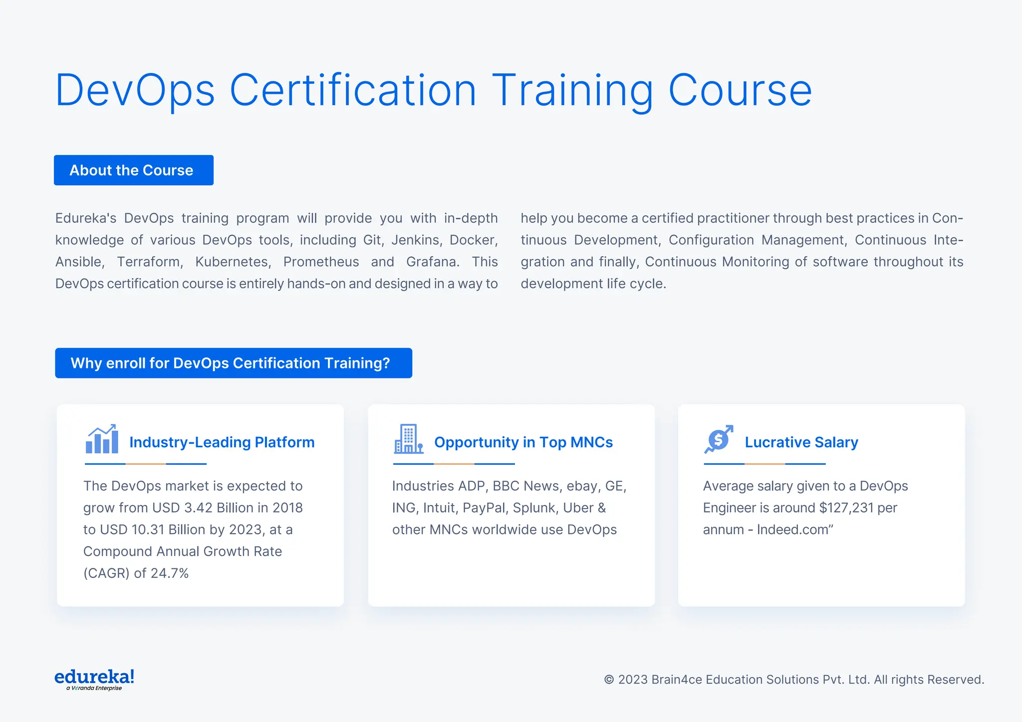Click the Lucrative Salary heading
The width and height of the screenshot is (1022, 722).
pyautogui.click(x=801, y=442)
